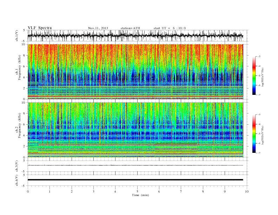The height and width of the screenshot is (215, 278).
Task: Click the '1' minute time tick label
Action: pyautogui.click(x=49, y=191)
